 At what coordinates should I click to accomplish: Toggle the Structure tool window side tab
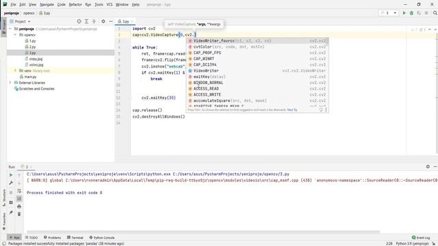[3, 197]
